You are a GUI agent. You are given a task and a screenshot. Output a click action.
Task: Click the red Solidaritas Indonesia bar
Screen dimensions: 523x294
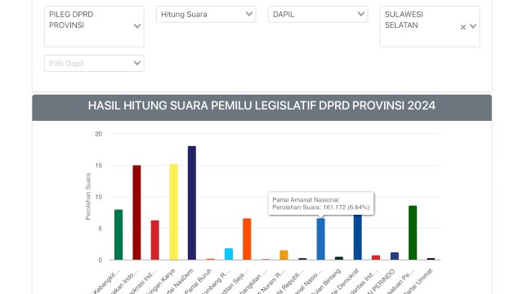[x=376, y=258]
